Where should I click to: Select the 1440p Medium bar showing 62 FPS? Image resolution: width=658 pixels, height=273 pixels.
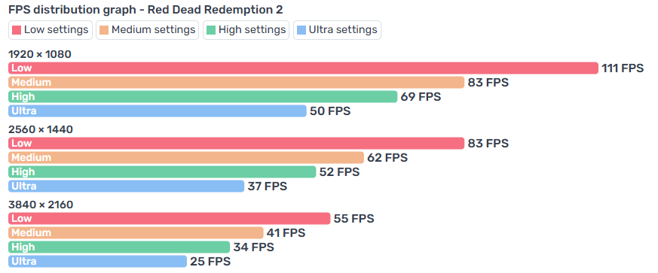point(186,157)
